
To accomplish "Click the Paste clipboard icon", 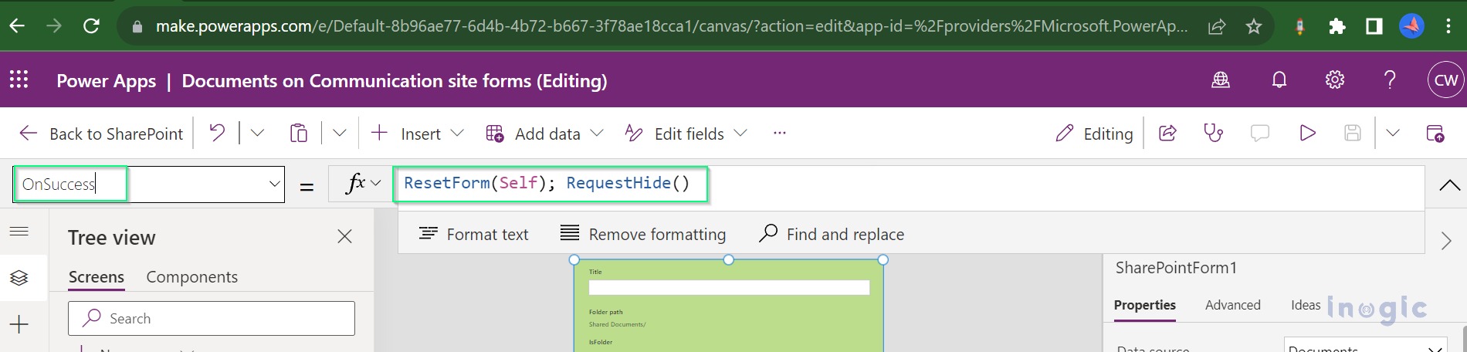I will tap(299, 133).
